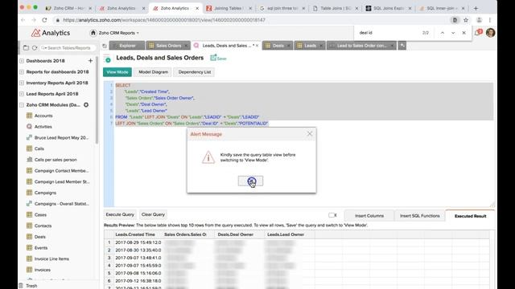Switch to the Executed Result tab
This screenshot has width=515, height=289.
point(470,216)
